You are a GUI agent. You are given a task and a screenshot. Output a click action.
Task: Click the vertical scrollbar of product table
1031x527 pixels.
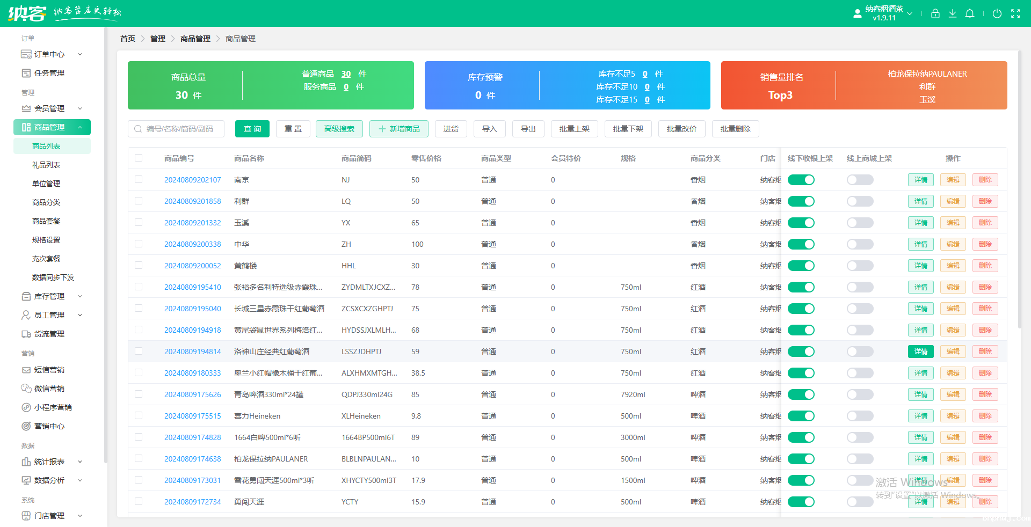pos(1020,188)
